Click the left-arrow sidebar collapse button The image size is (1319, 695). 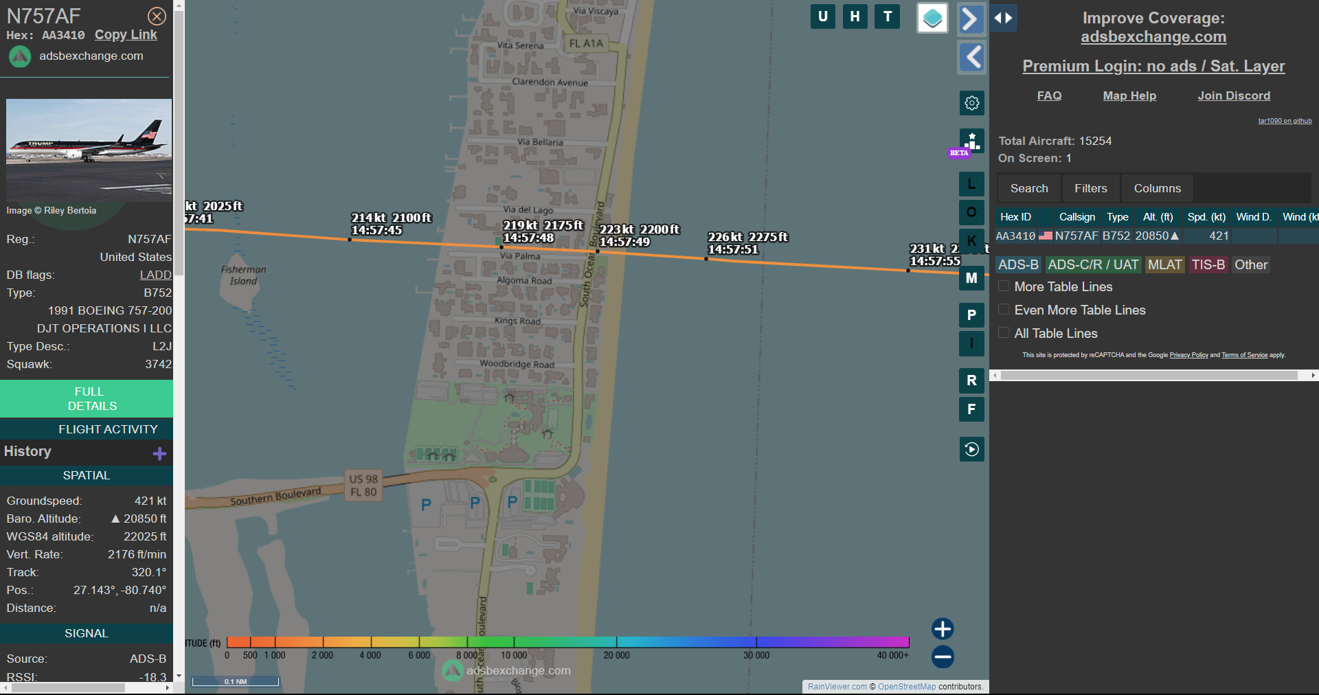click(971, 57)
